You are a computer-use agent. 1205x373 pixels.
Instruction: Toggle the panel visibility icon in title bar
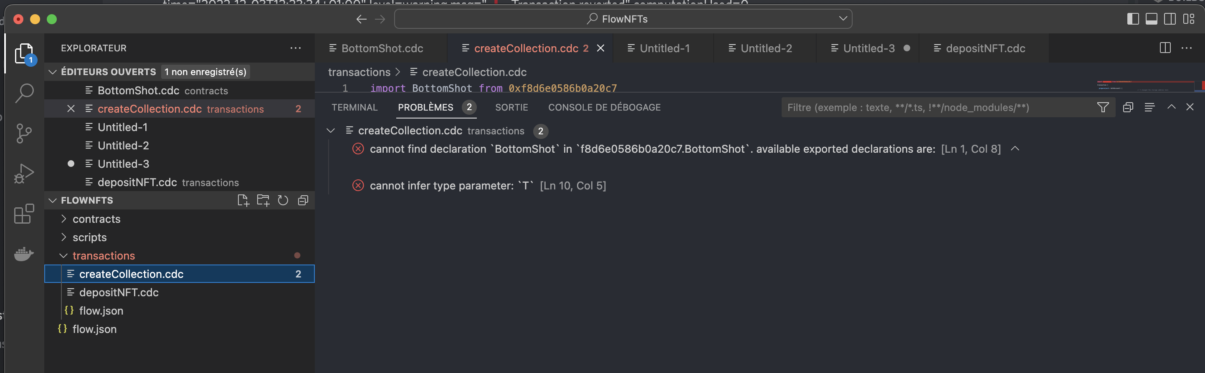[1151, 19]
